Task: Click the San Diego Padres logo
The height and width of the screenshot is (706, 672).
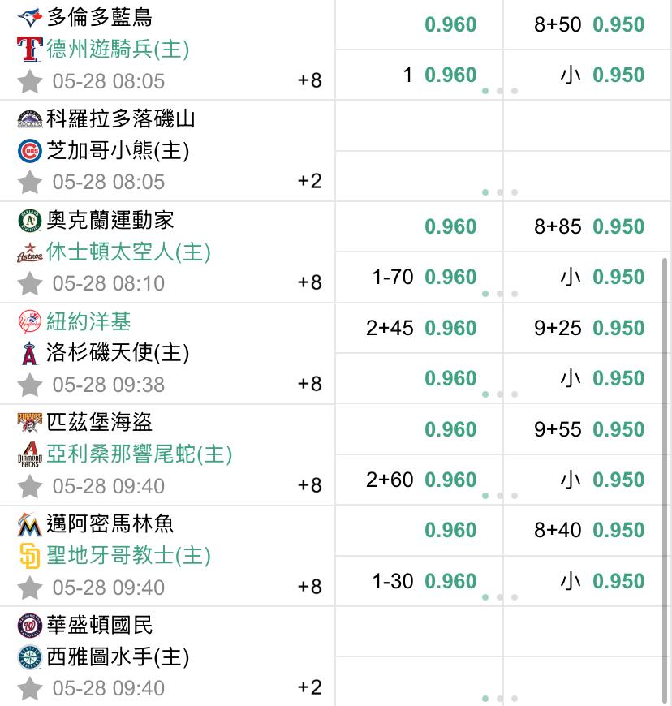Action: click(30, 556)
